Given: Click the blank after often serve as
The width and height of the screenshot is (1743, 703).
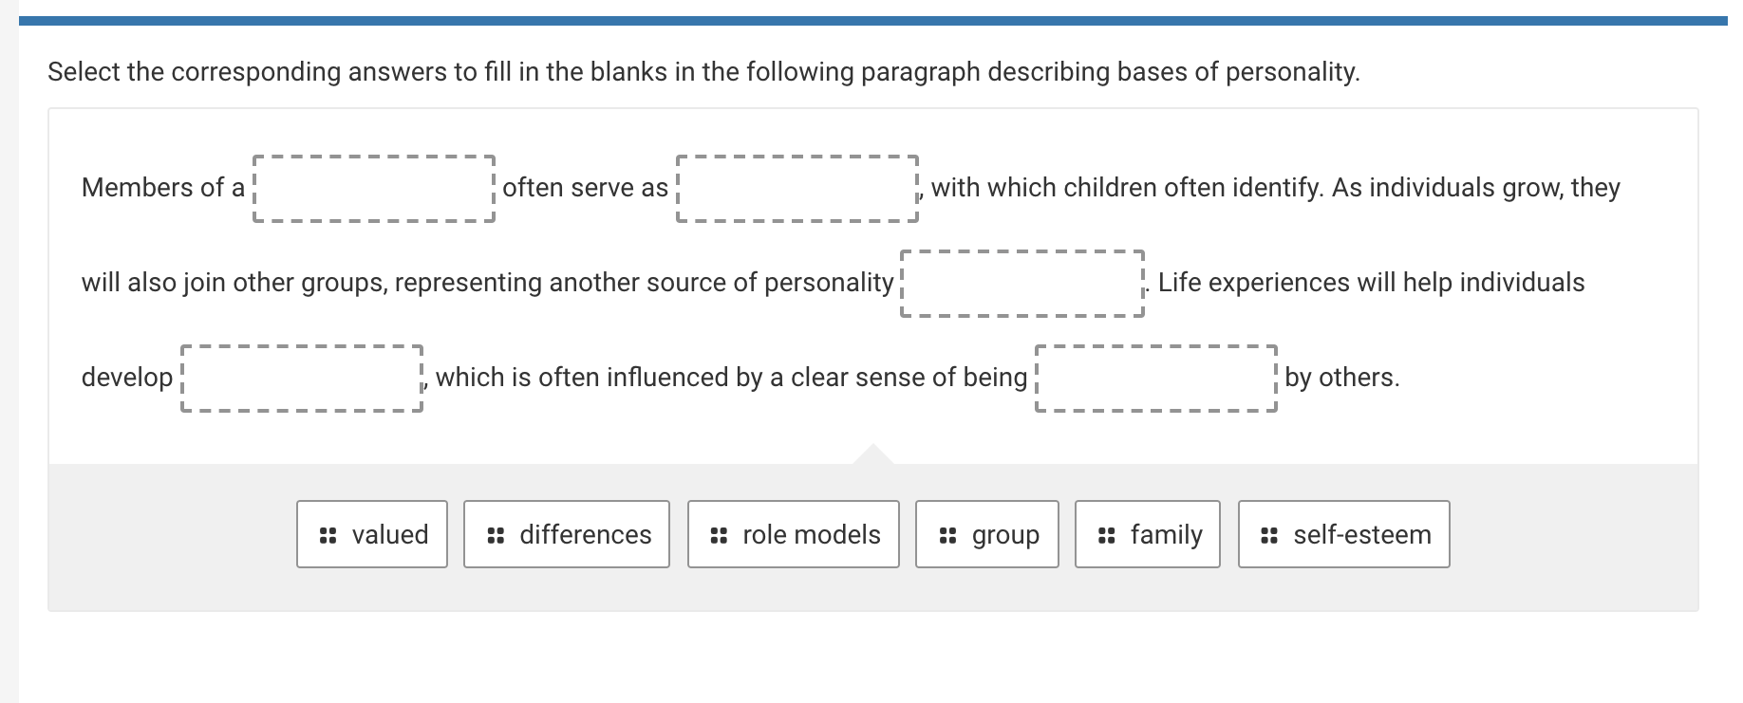Looking at the screenshot, I should point(797,188).
